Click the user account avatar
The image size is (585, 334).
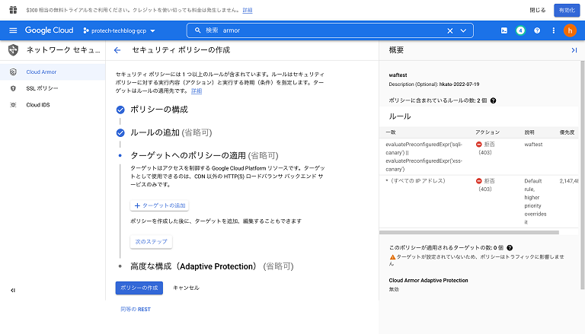tap(570, 30)
